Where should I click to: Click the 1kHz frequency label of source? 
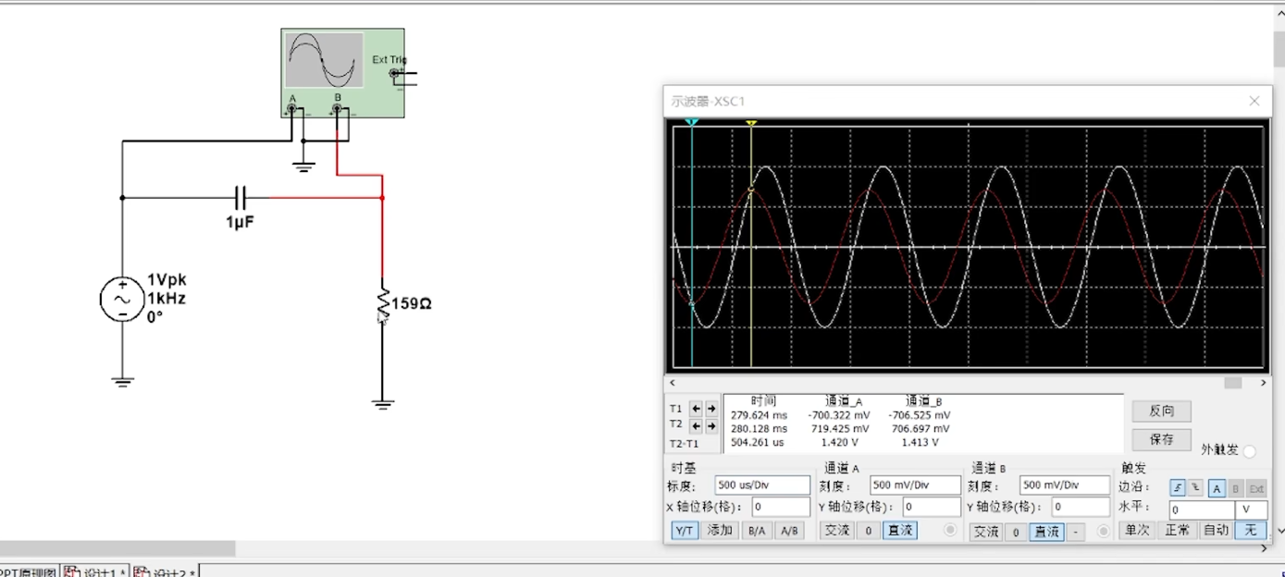click(x=167, y=299)
